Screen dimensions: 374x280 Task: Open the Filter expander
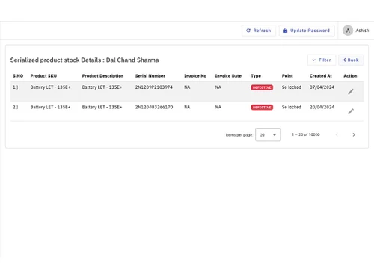coord(322,60)
